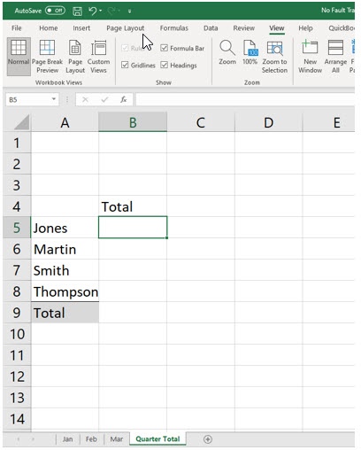Open the Name Box dropdown arrow

point(54,99)
